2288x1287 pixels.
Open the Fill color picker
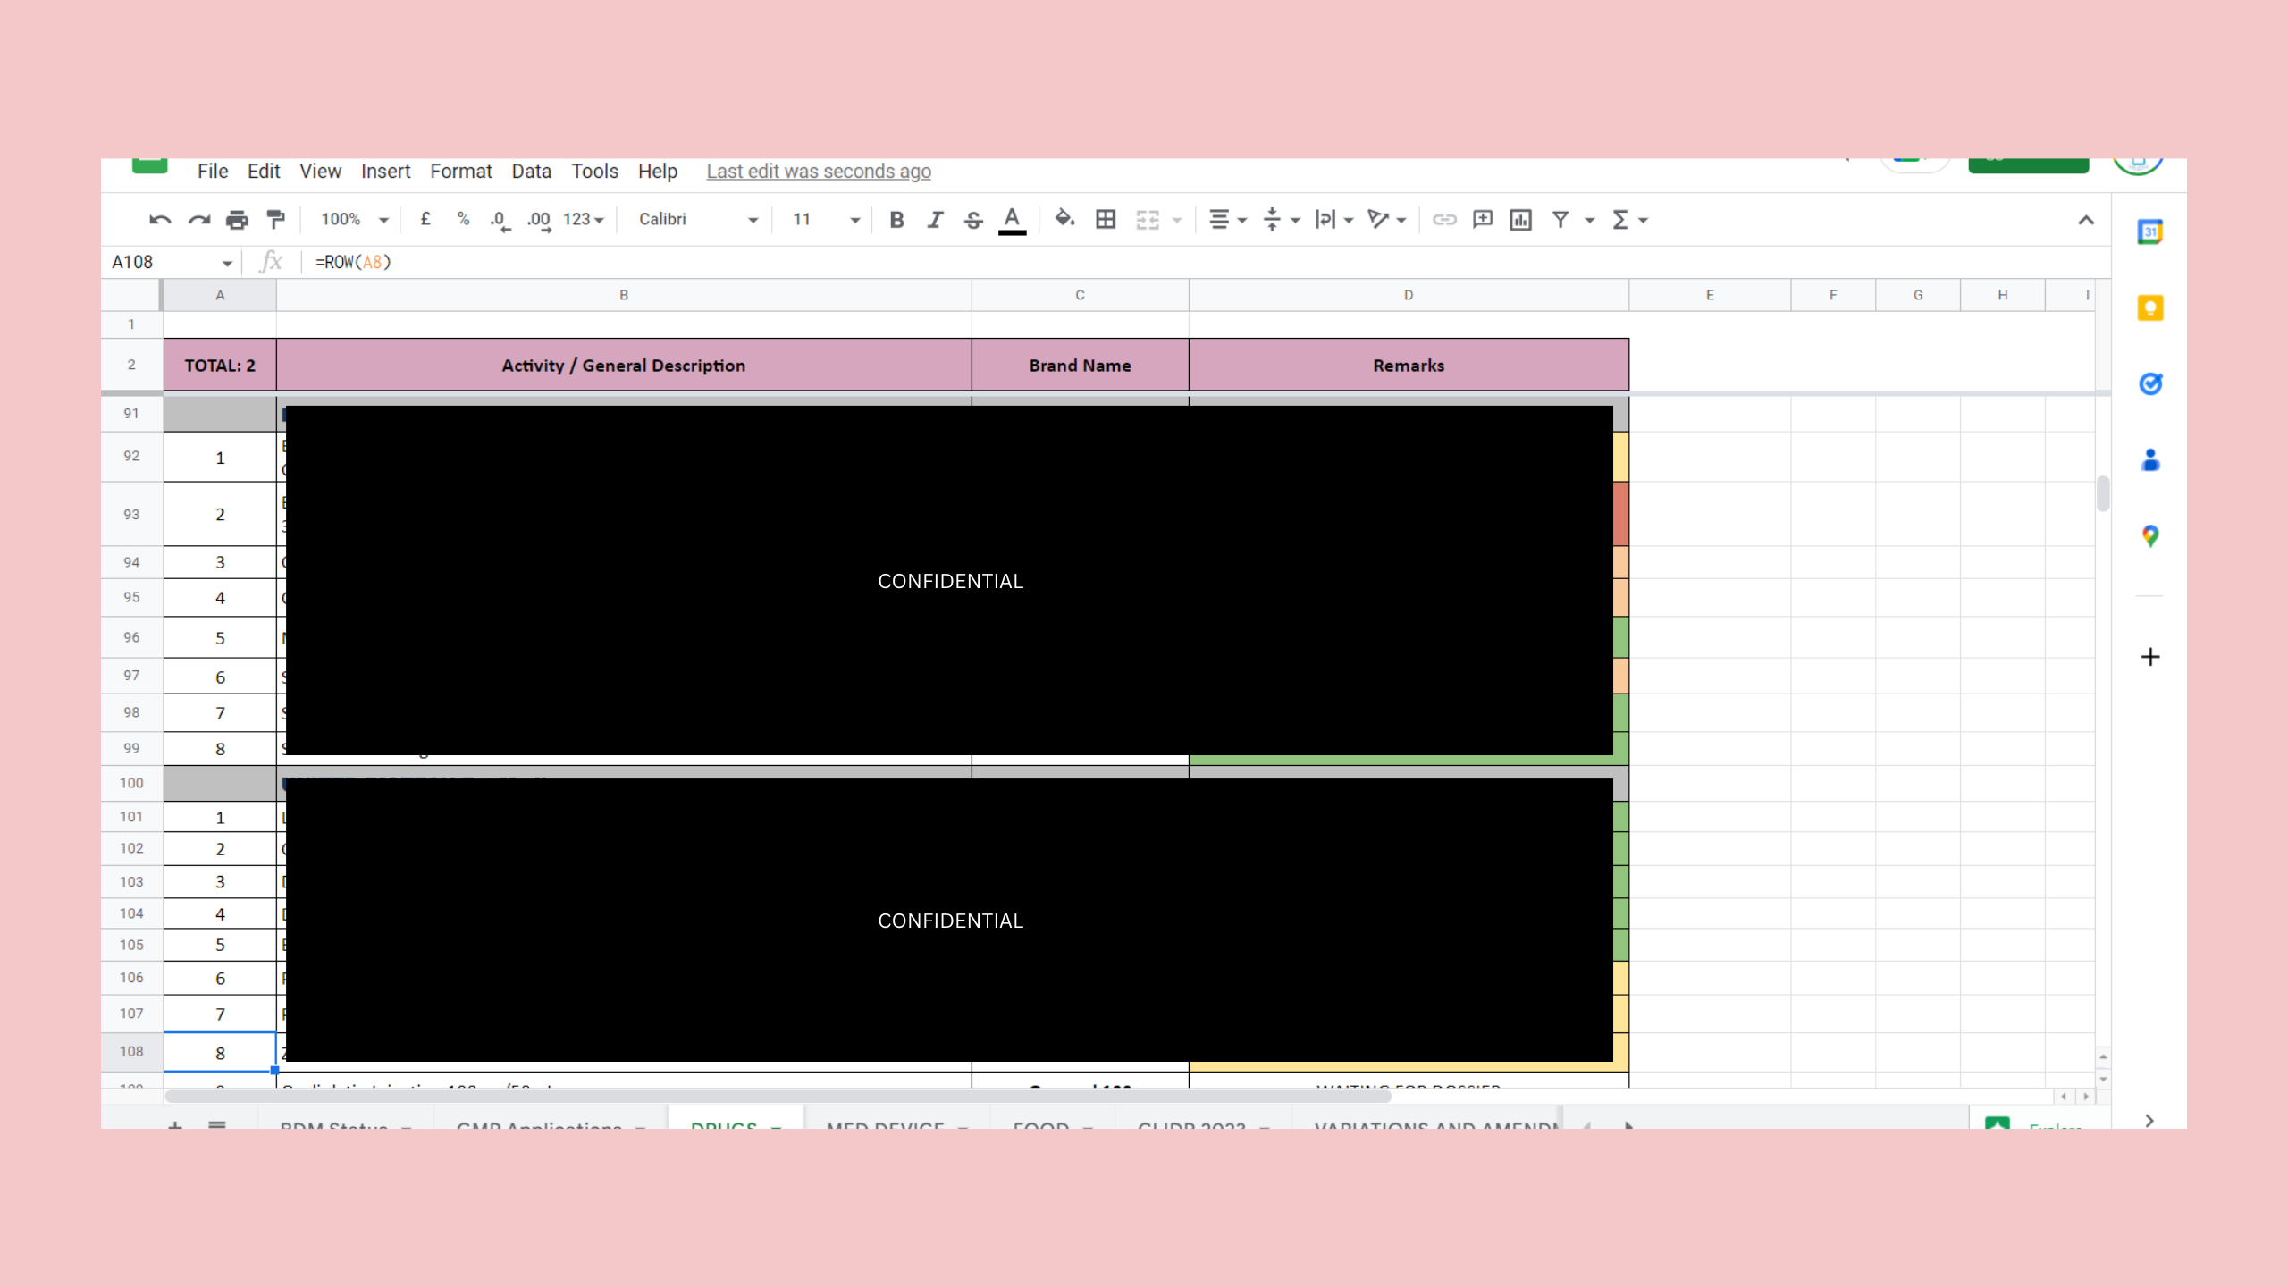[1064, 219]
